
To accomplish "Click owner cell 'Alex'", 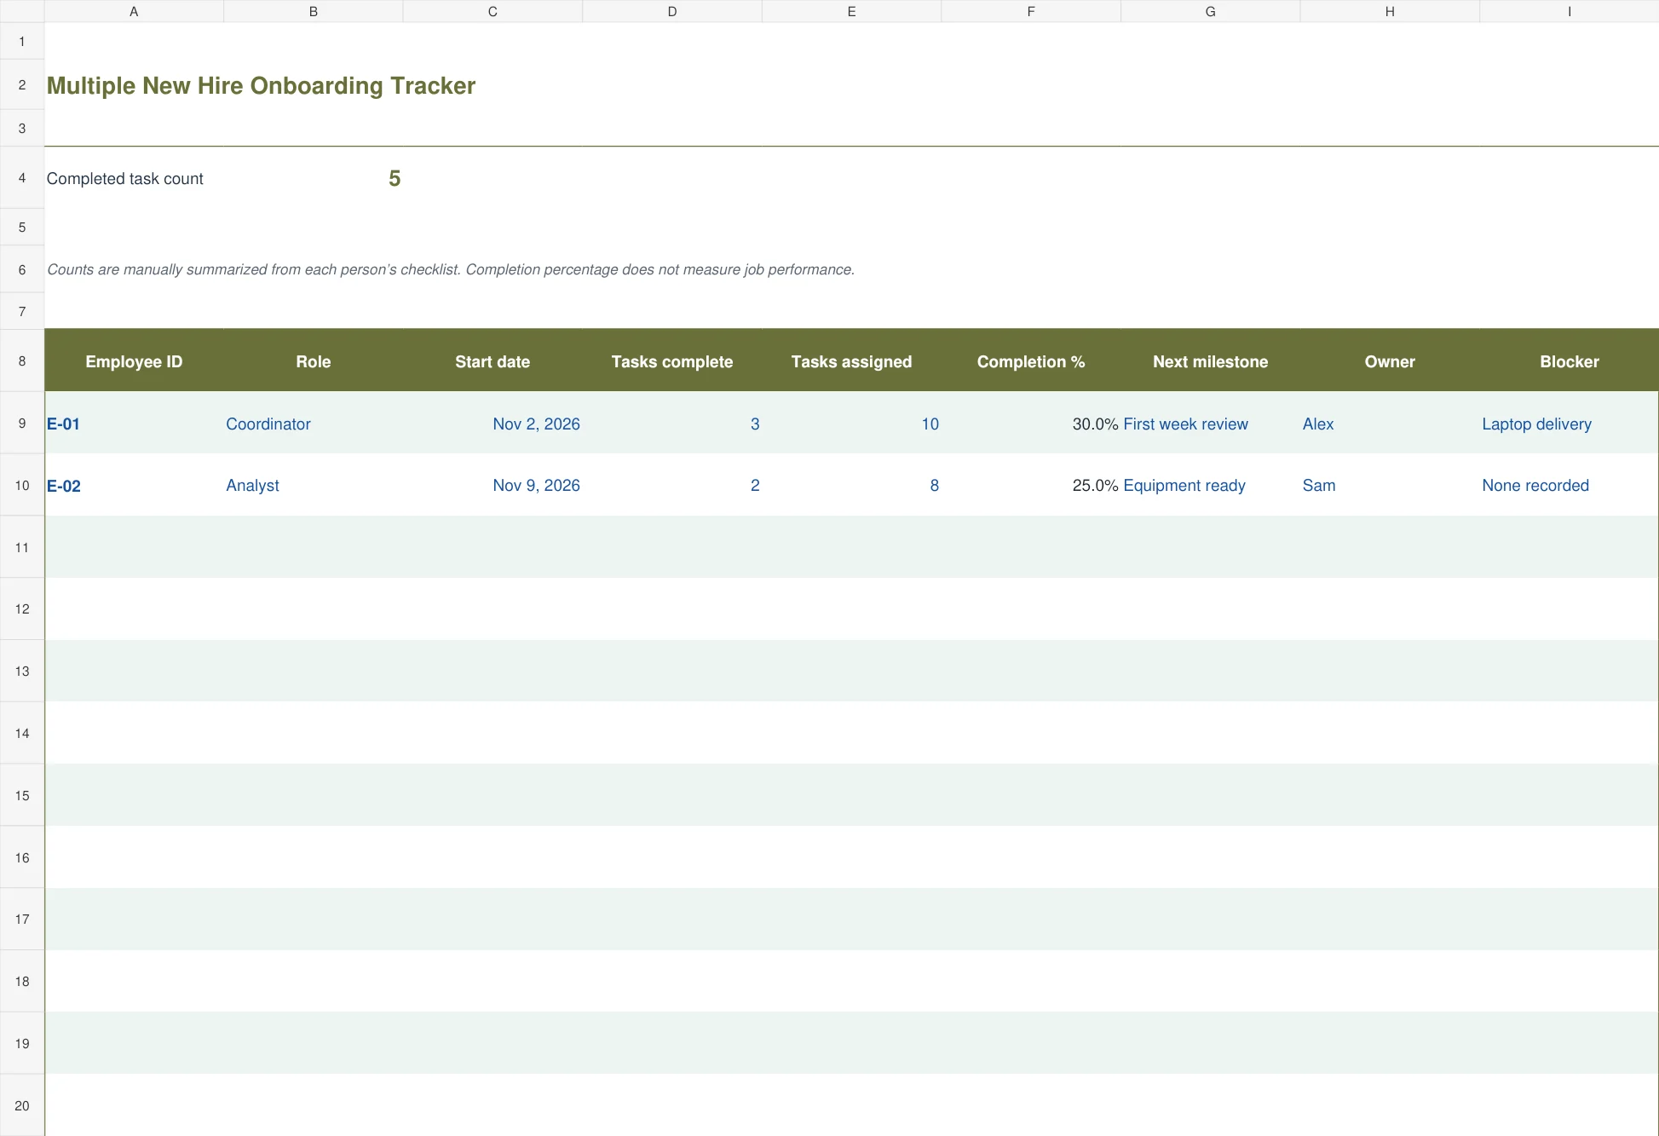I will 1390,424.
